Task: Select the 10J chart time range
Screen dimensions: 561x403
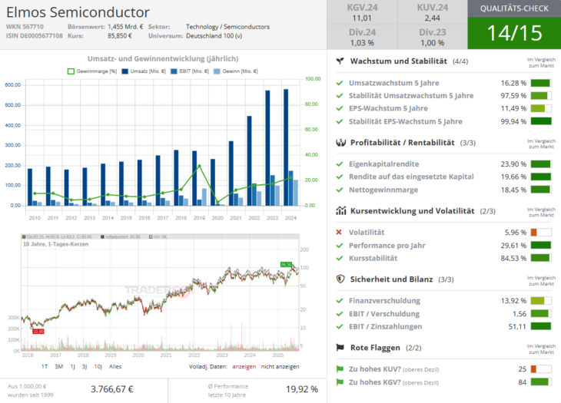Action: pyautogui.click(x=96, y=367)
